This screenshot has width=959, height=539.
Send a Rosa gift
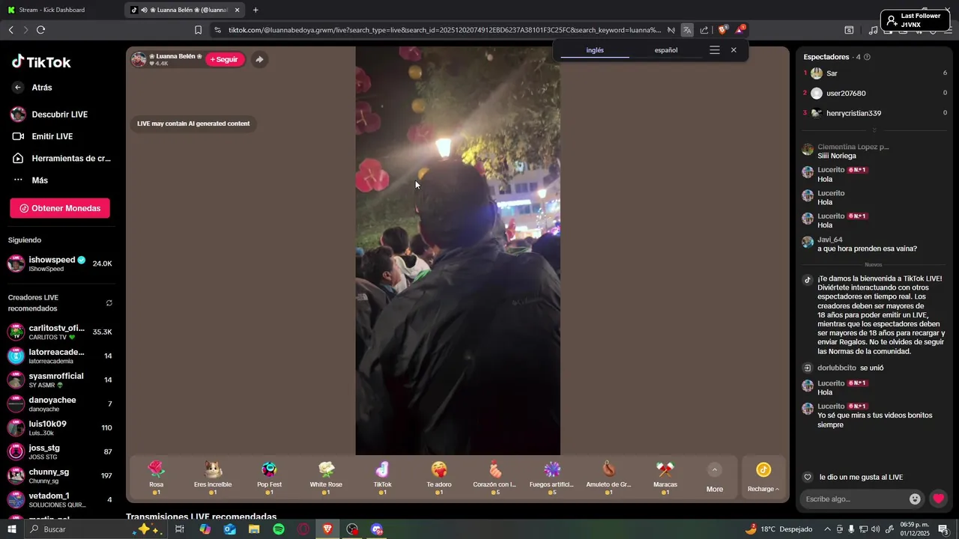pyautogui.click(x=156, y=478)
